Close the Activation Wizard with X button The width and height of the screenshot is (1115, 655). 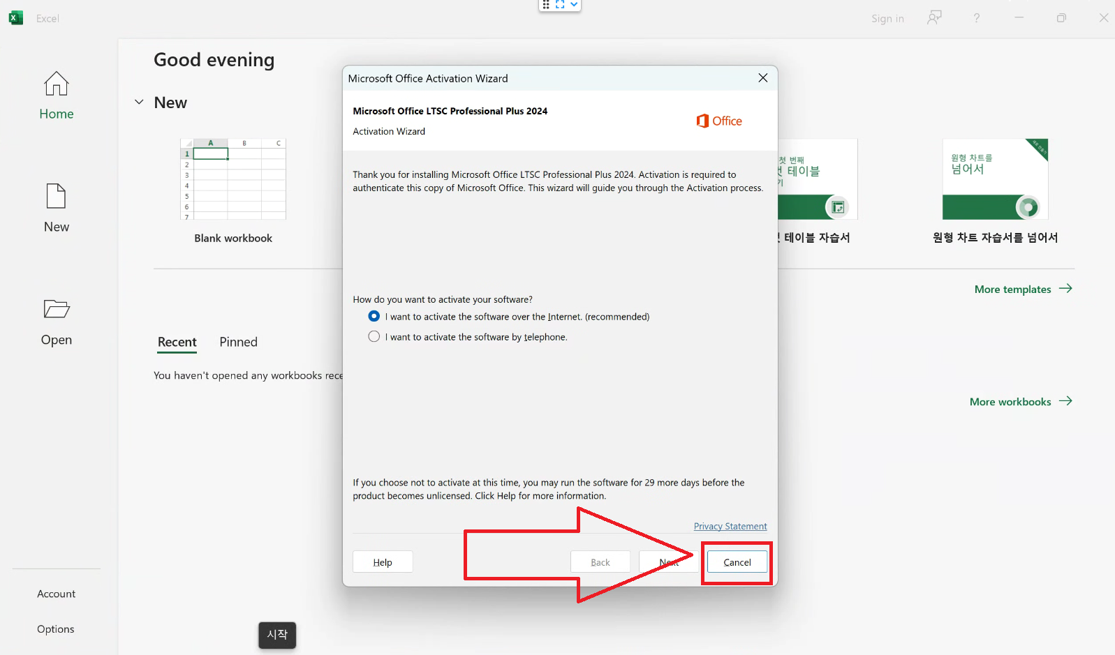[763, 78]
